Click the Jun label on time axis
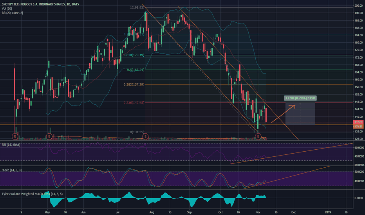The height and width of the screenshot is (215, 365). (x=83, y=212)
